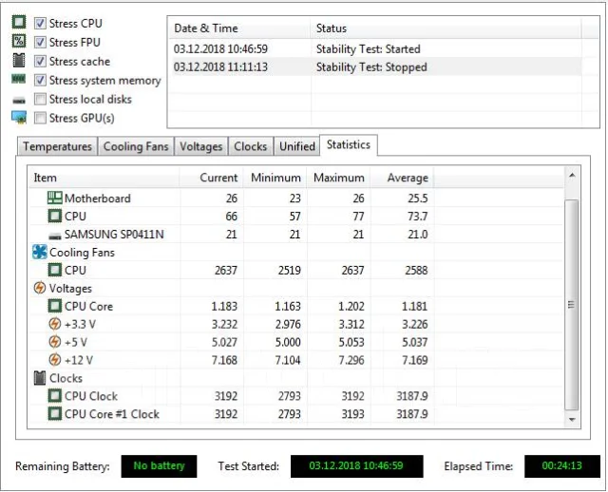The image size is (608, 492).
Task: Uncheck the Stress FPU checkbox
Action: (40, 42)
